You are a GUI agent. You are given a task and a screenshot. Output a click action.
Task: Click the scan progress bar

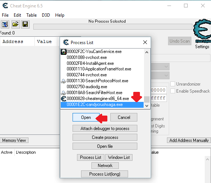pyautogui.click(x=113, y=27)
